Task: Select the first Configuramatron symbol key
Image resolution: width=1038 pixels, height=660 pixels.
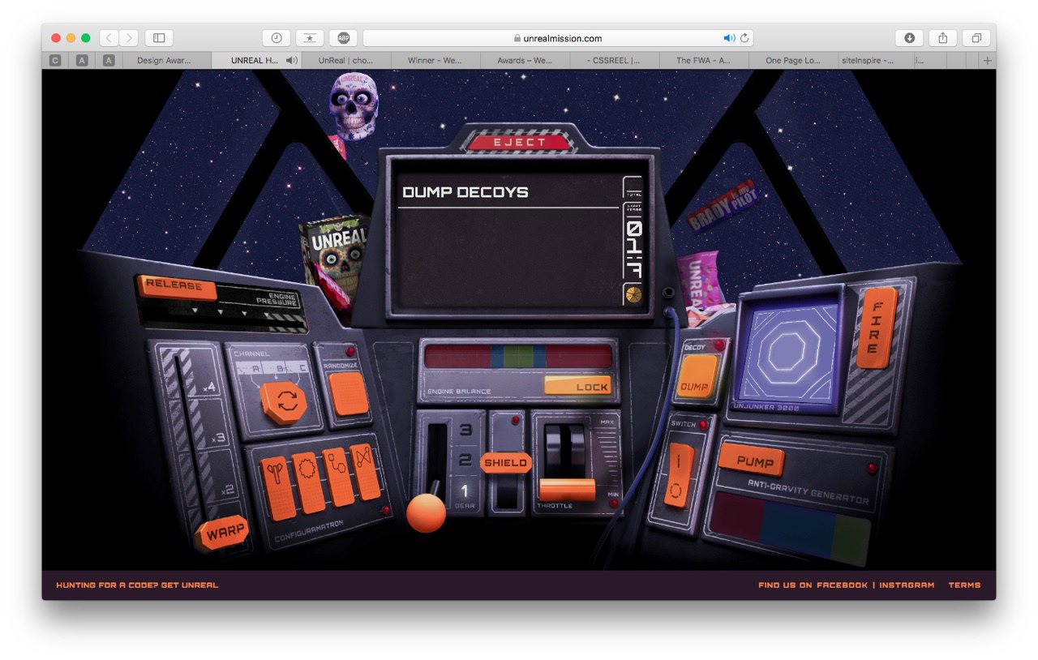Action: tap(277, 488)
